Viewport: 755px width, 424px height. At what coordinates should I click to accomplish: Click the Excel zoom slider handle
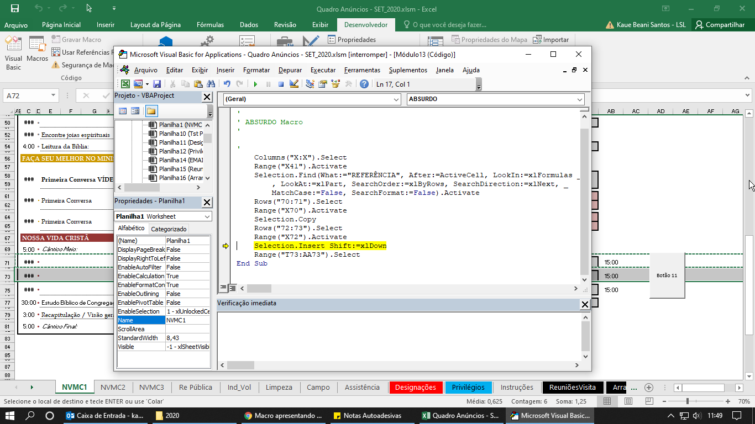[687, 401]
